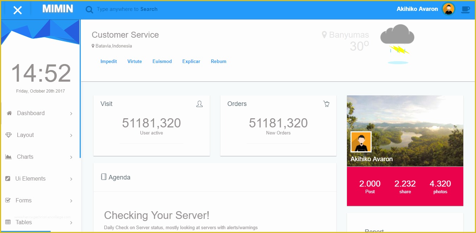Click the Dashboard home icon in sidebar
This screenshot has height=233, width=476.
click(x=10, y=113)
